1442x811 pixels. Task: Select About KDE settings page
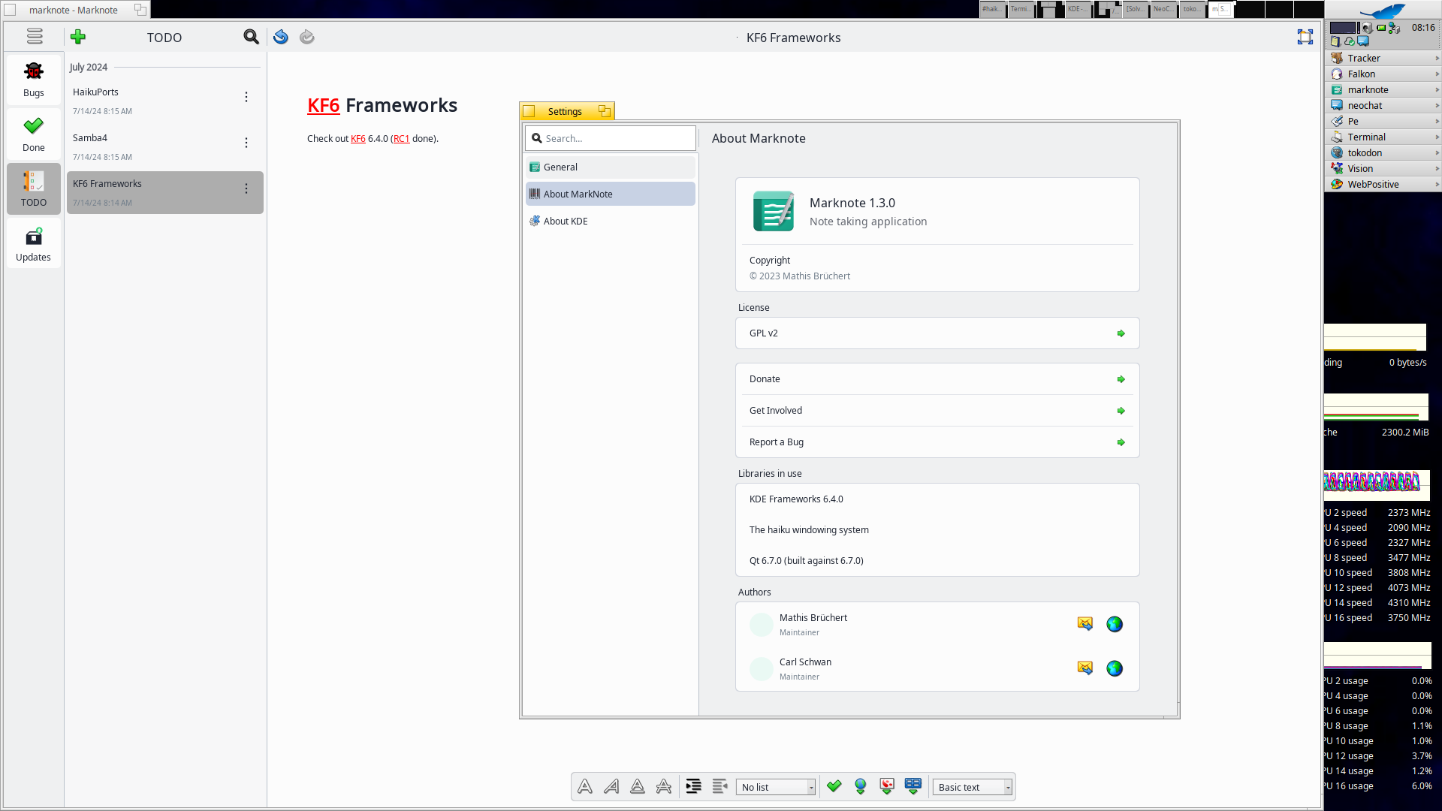[611, 221]
